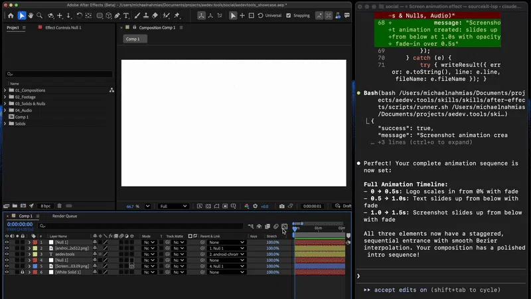Image resolution: width=531 pixels, height=299 pixels.
Task: Open the Render Queue tab
Action: (x=64, y=216)
